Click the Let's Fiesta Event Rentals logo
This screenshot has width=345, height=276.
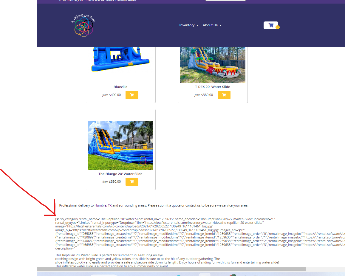pos(83,25)
